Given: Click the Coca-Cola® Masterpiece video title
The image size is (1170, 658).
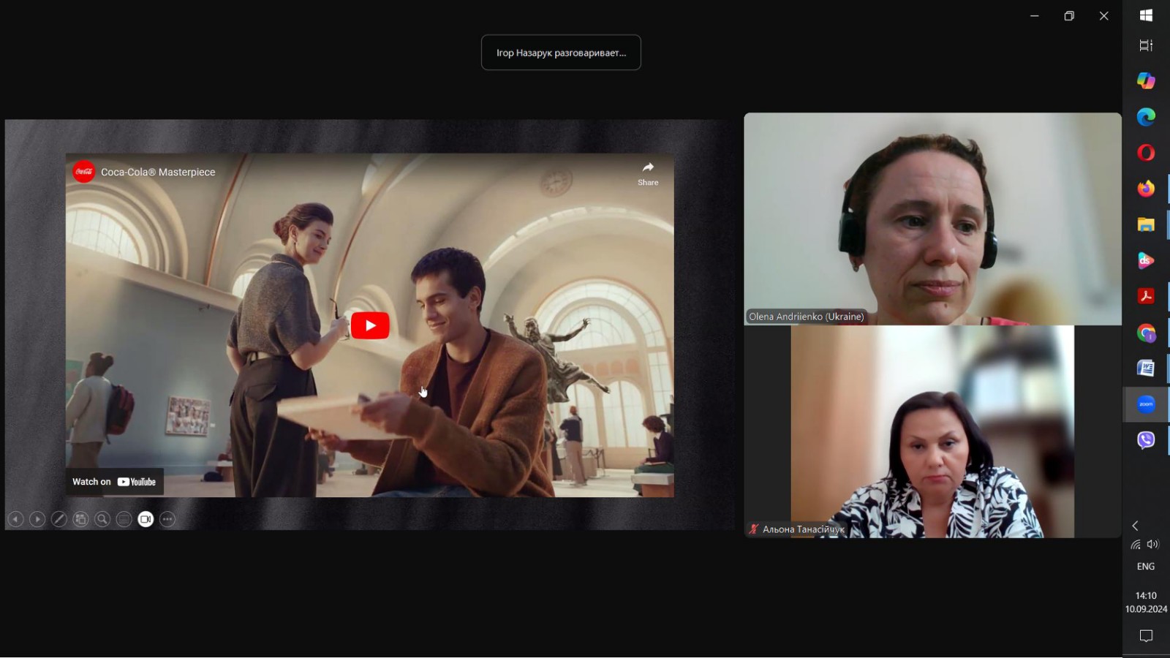Looking at the screenshot, I should [x=158, y=173].
